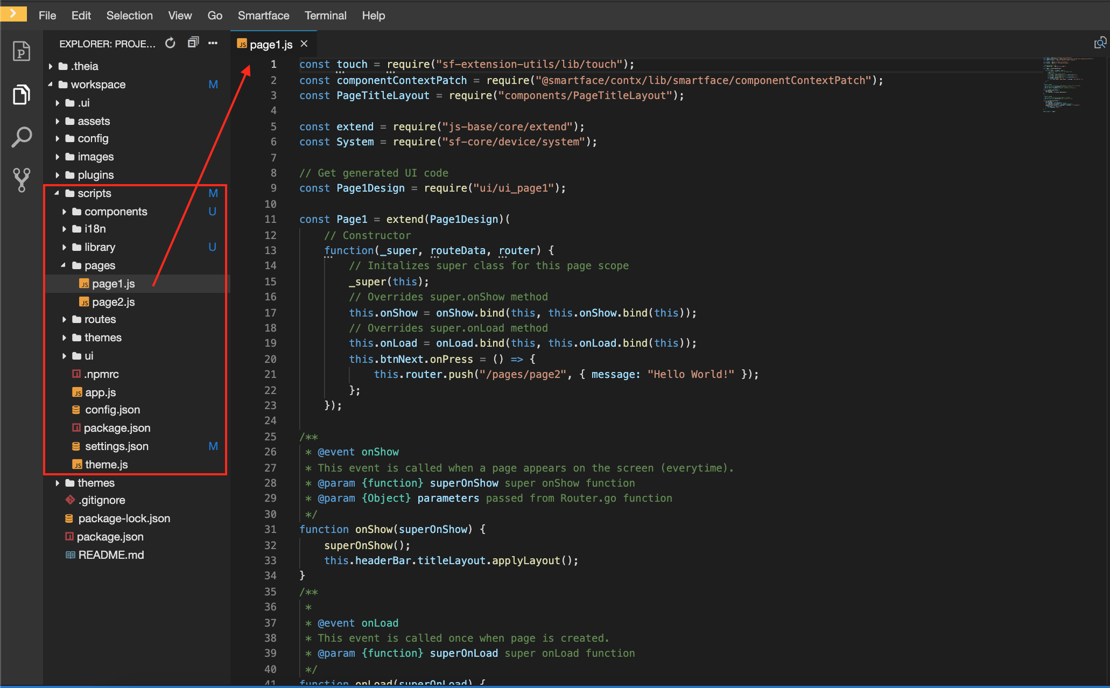This screenshot has width=1110, height=688.
Task: Open the Source Control sidebar icon
Action: pos(21,180)
